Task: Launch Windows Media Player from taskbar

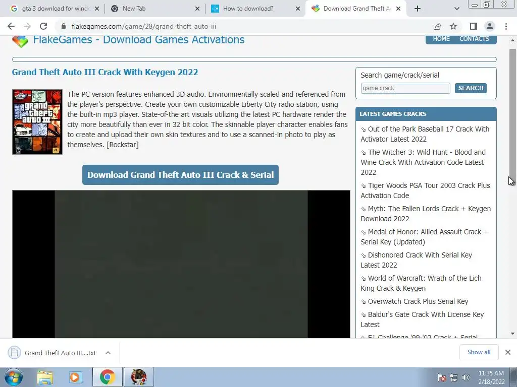Action: point(75,377)
